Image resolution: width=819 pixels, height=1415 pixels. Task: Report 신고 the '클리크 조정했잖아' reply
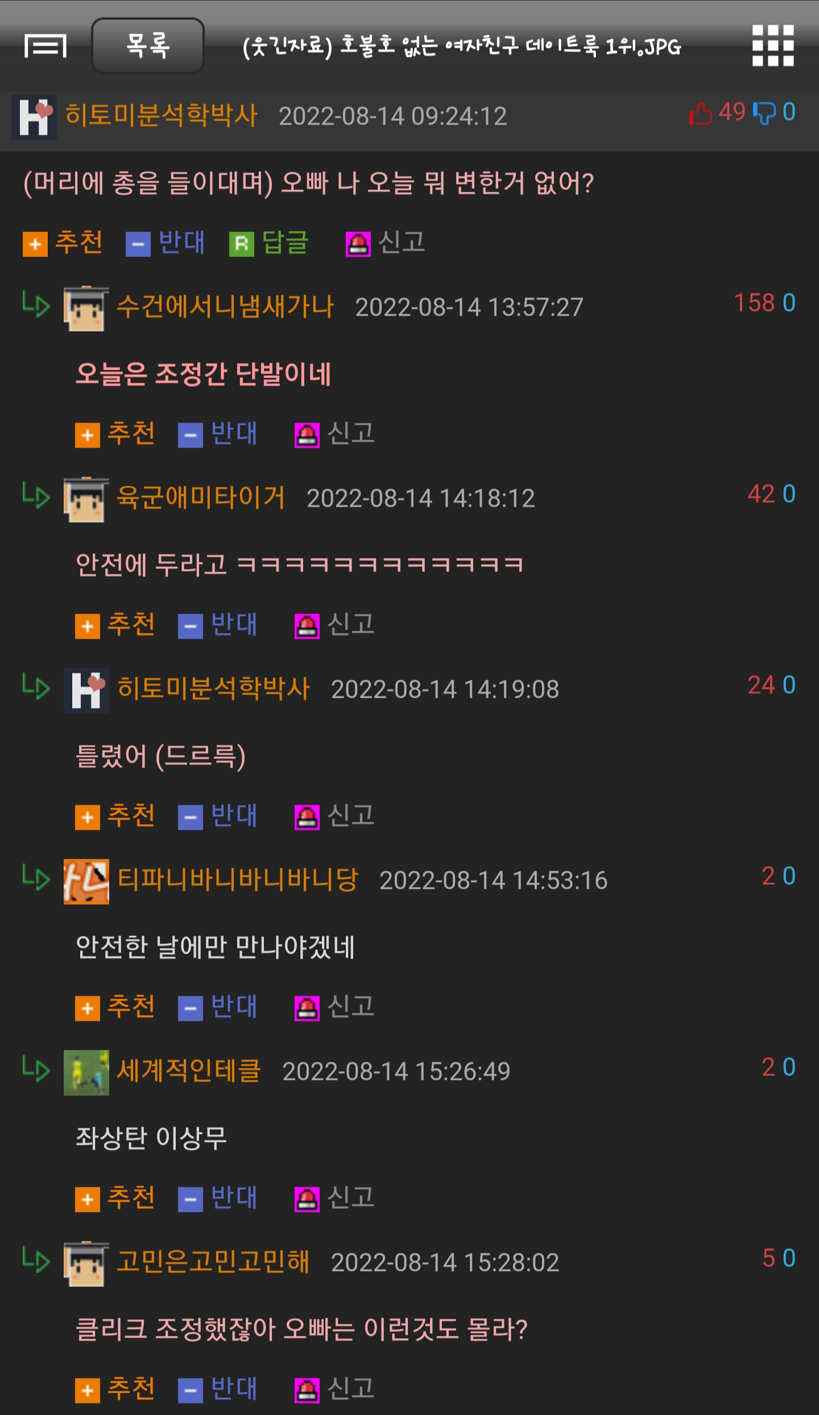point(334,1389)
